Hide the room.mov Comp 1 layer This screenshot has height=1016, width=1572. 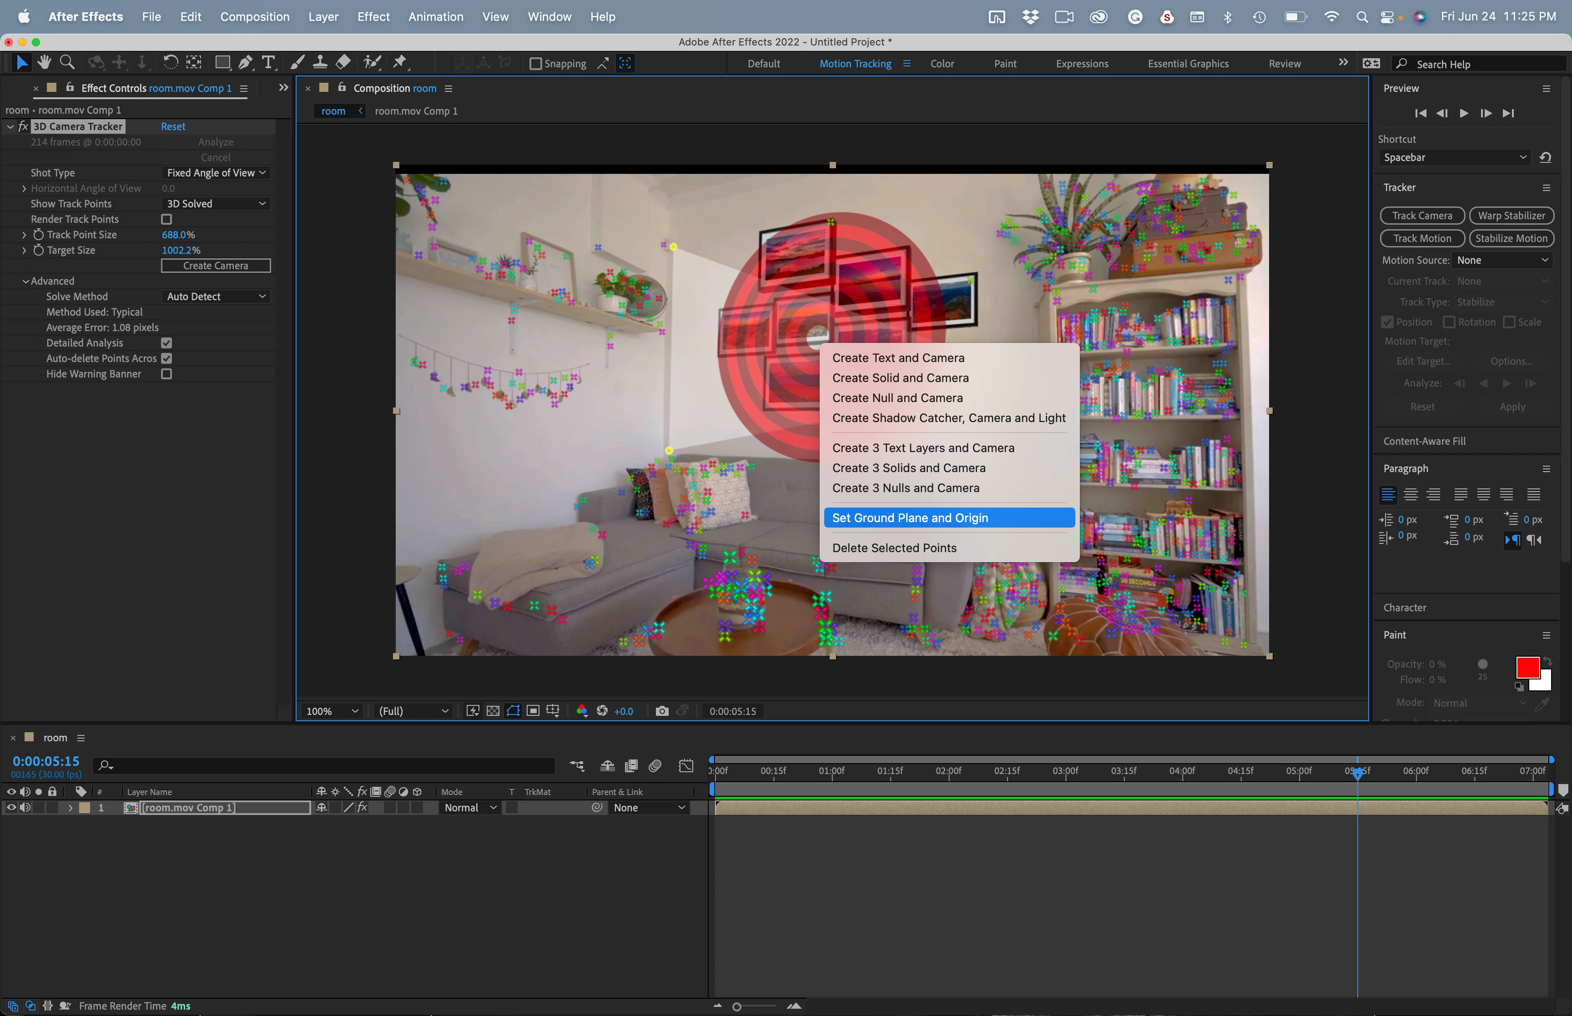[x=11, y=808]
